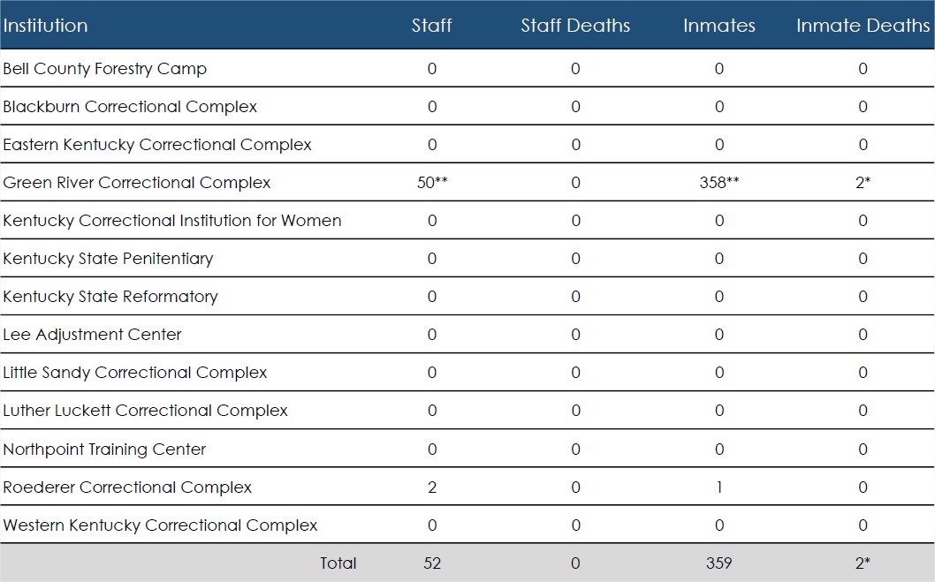Click the Inmates column header

(x=718, y=26)
